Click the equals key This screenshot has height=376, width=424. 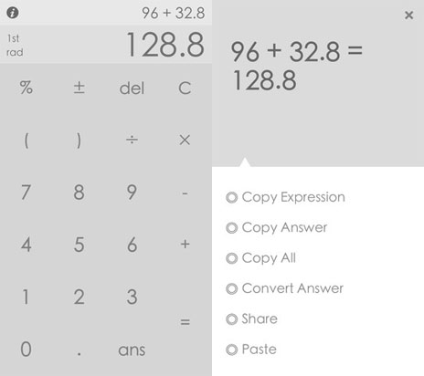tap(185, 321)
